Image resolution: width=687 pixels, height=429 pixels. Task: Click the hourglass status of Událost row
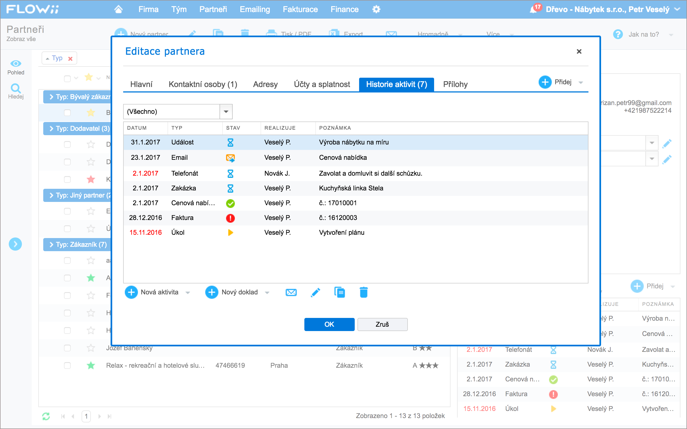pyautogui.click(x=230, y=143)
